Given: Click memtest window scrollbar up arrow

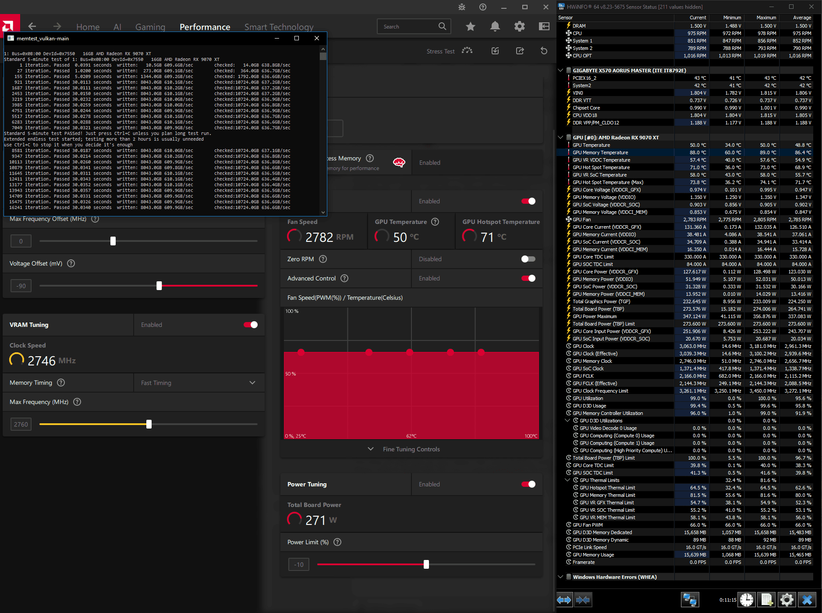Looking at the screenshot, I should pyautogui.click(x=323, y=49).
